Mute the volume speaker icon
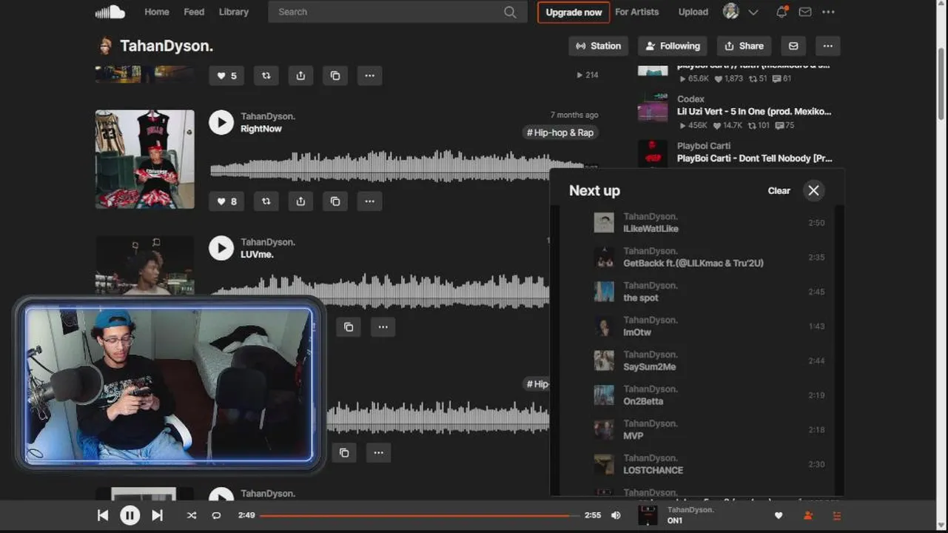 (x=616, y=515)
